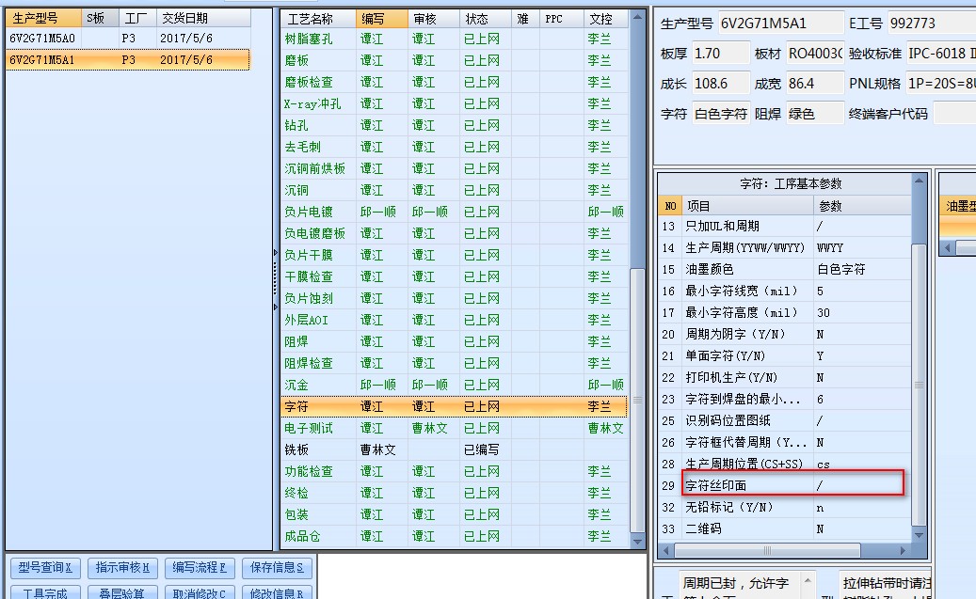976x599 pixels.
Task: Save with the 保存信息S button
Action: [x=277, y=568]
